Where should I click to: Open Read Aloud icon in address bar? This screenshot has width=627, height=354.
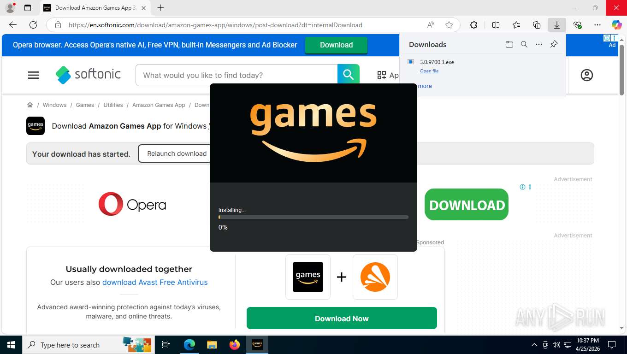pyautogui.click(x=431, y=25)
